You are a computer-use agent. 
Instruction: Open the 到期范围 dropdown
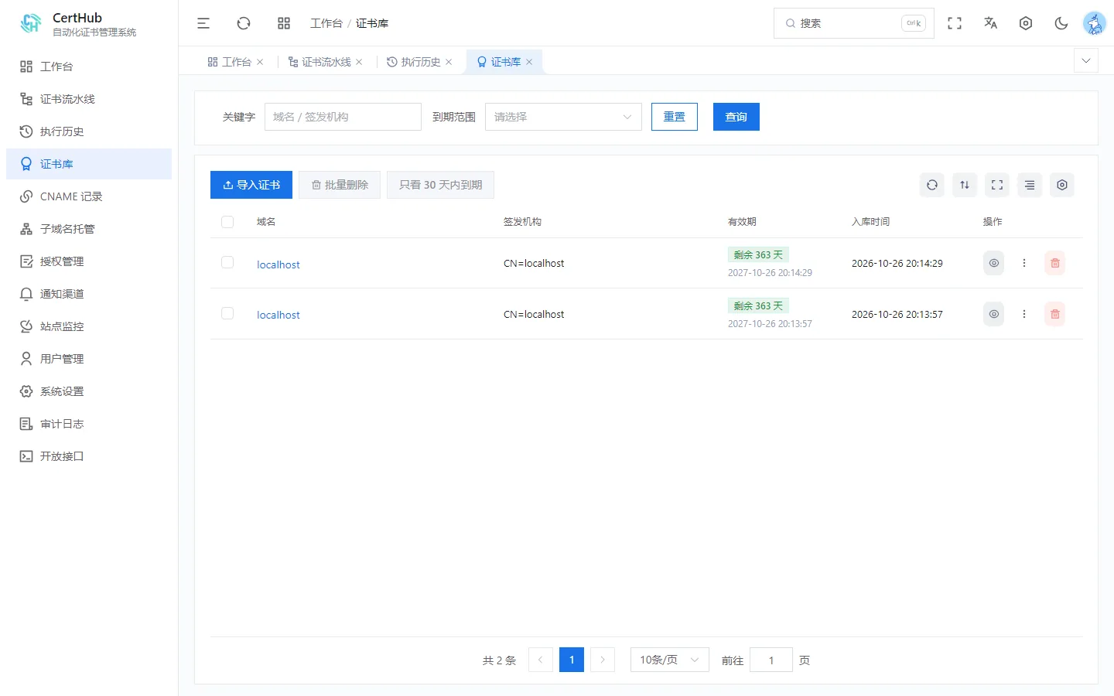point(563,117)
